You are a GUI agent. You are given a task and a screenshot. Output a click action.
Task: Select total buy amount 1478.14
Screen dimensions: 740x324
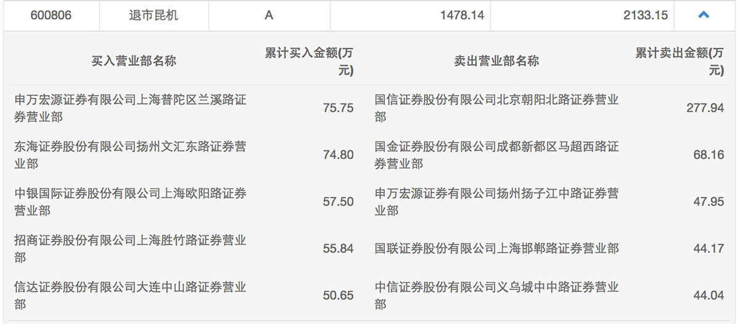tap(462, 15)
